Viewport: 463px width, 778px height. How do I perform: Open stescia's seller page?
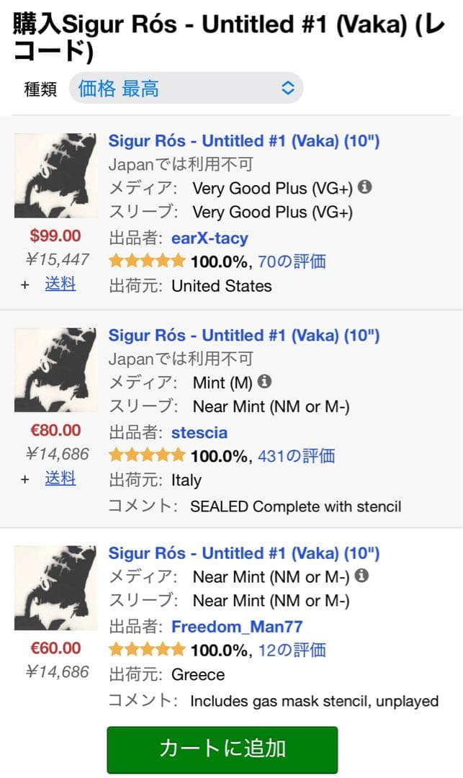(x=199, y=432)
